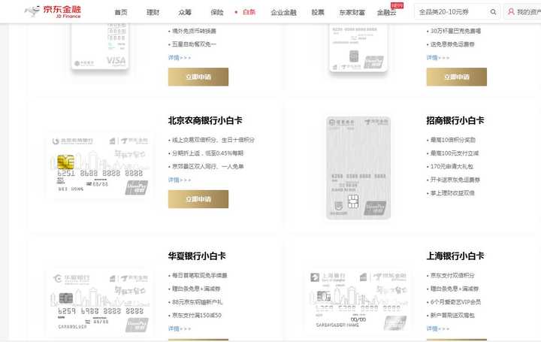The image size is (541, 342).
Task: Click the 华夏银行小白卡 heading
Action: coord(197,256)
